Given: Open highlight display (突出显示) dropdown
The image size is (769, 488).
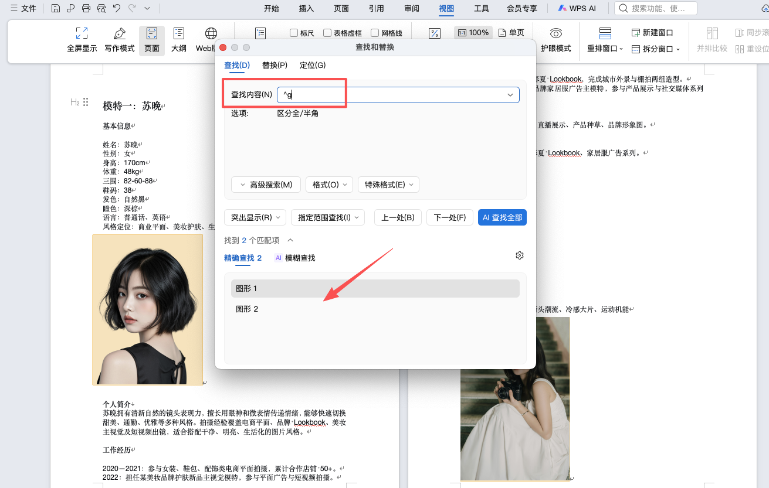Looking at the screenshot, I should [x=255, y=217].
